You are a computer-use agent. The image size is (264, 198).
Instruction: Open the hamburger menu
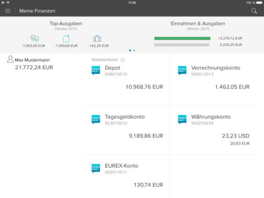(x=8, y=11)
